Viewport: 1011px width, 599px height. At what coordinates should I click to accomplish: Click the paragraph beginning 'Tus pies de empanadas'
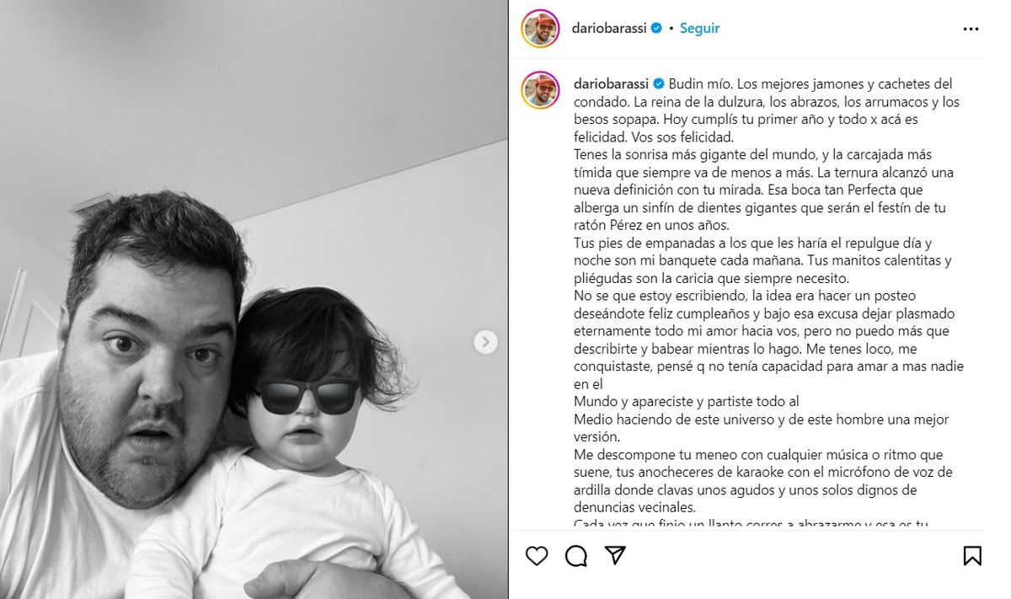762,260
